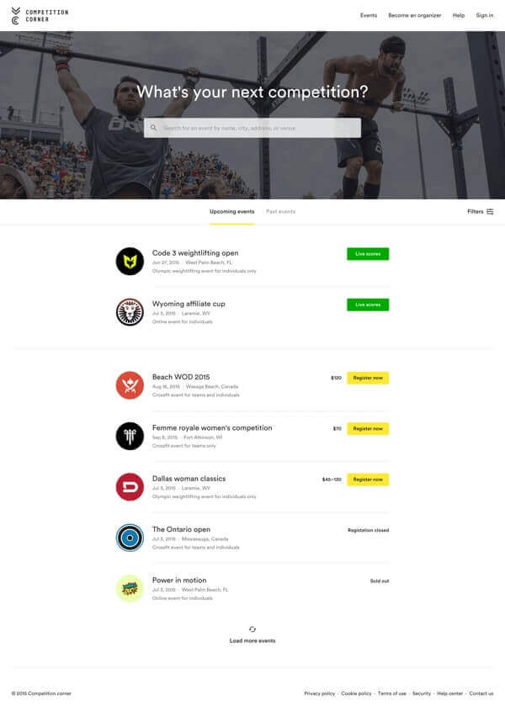Viewport: 505px width, 721px height.
Task: Focus the event search input field
Action: click(252, 128)
